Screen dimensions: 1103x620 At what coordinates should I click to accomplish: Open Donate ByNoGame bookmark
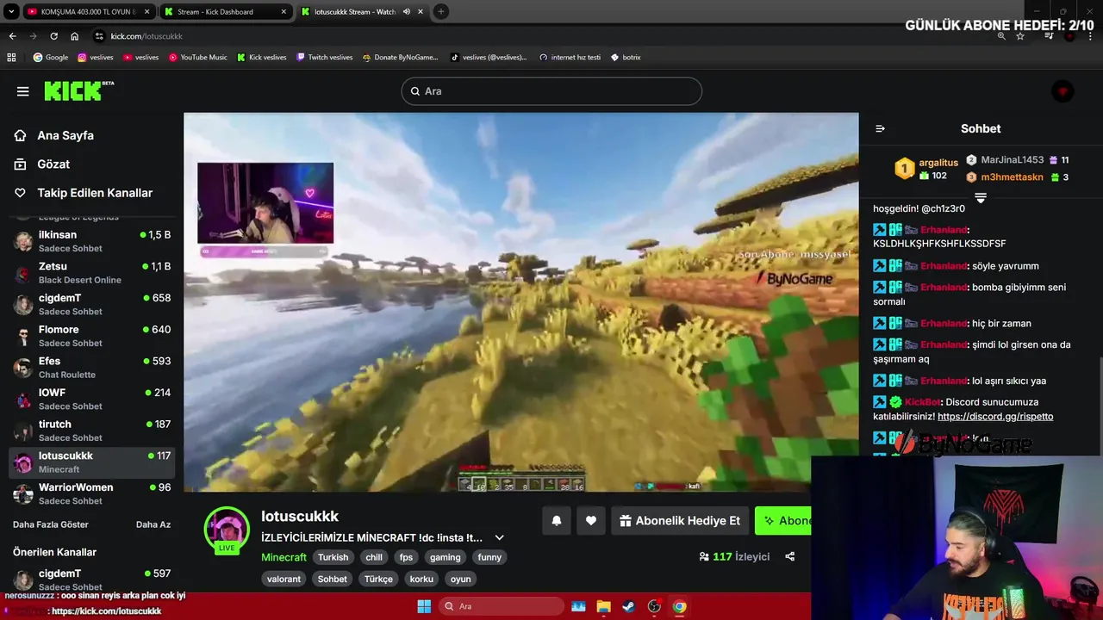tap(401, 57)
